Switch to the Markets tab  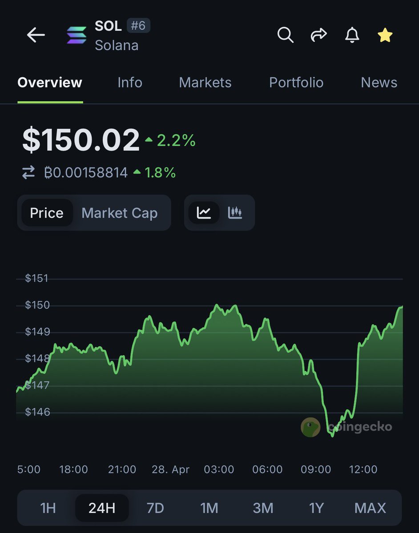(205, 83)
